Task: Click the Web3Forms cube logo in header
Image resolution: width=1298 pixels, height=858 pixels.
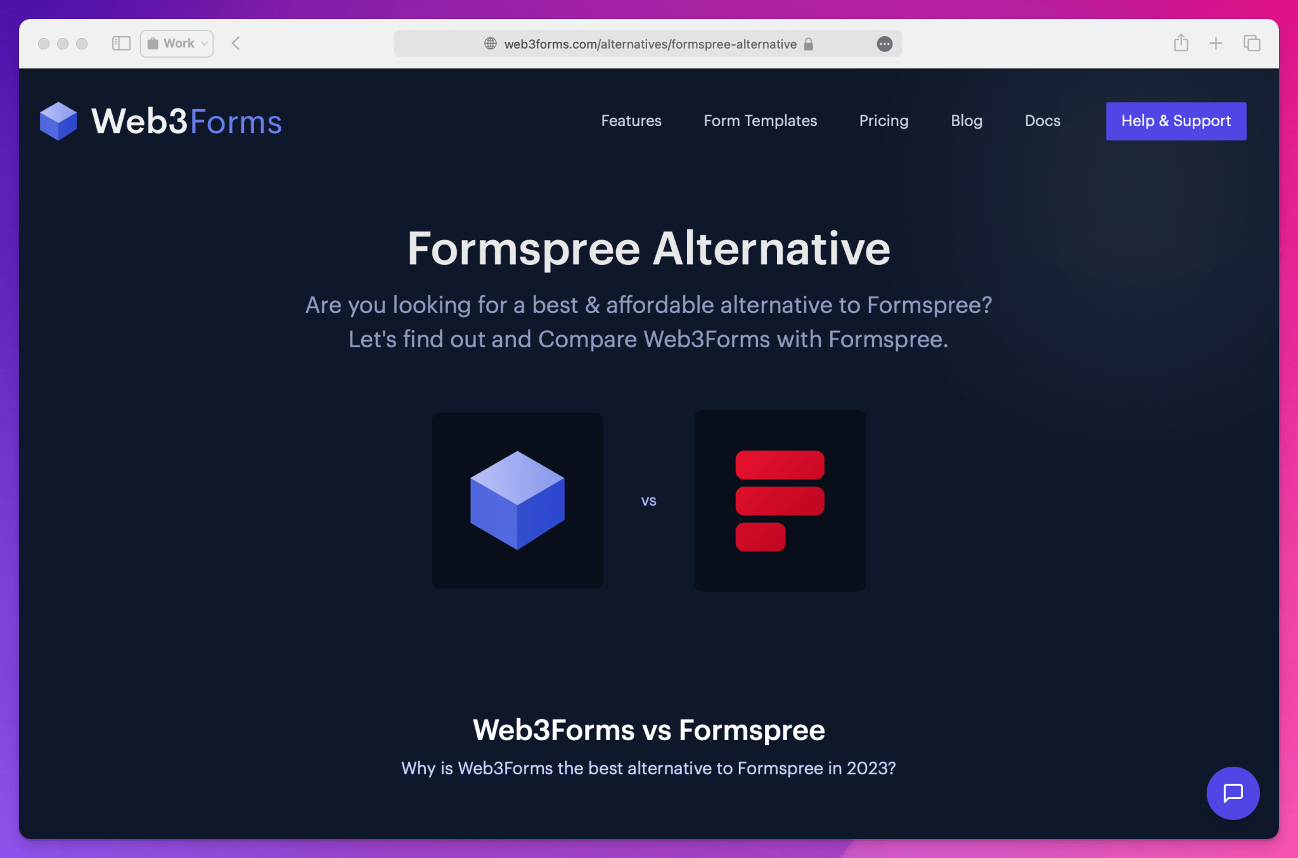Action: 58,121
